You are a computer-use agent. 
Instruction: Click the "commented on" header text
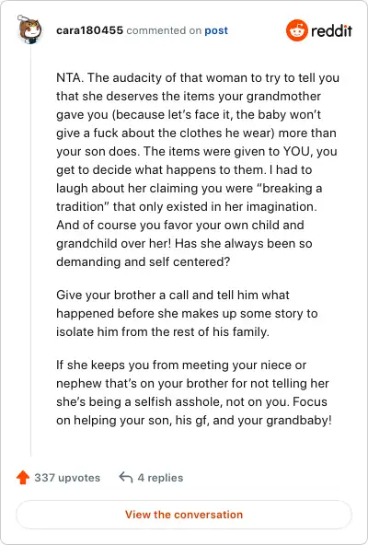click(x=164, y=30)
